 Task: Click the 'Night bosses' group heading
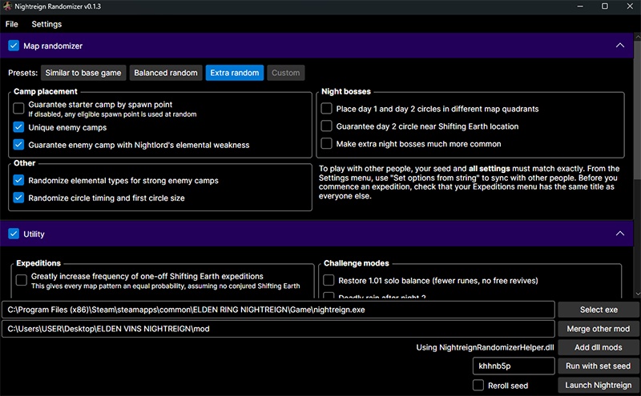click(346, 91)
